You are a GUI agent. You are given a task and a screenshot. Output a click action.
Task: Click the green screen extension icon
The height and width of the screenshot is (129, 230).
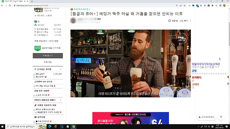coord(189,5)
